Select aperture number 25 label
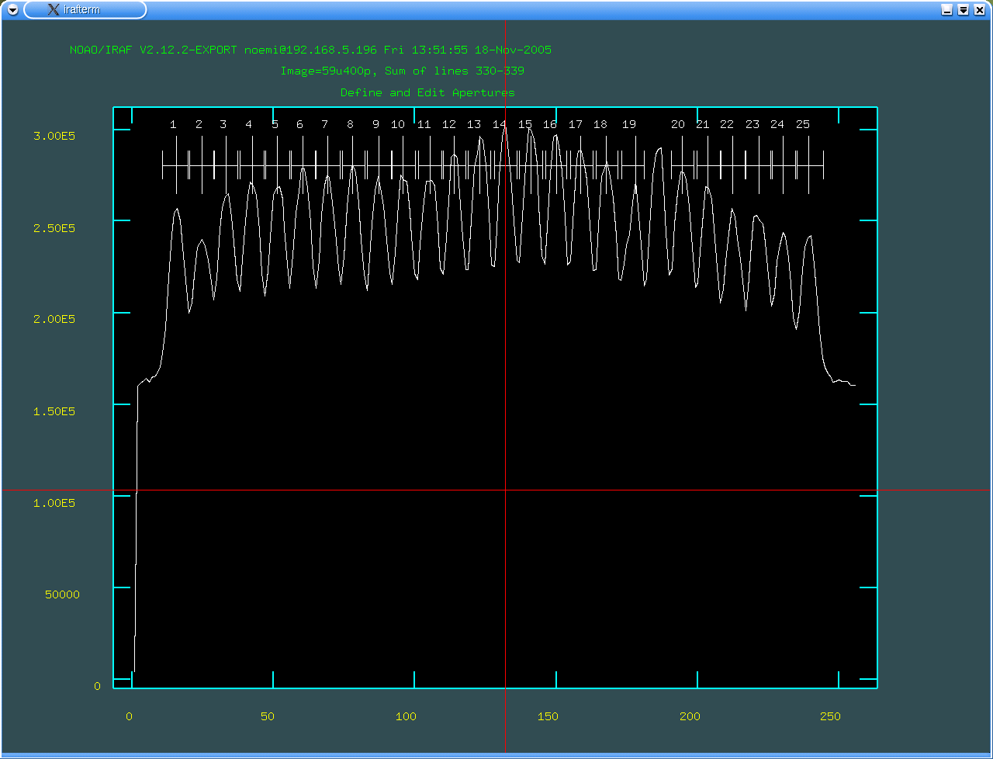The image size is (993, 759). tap(803, 124)
